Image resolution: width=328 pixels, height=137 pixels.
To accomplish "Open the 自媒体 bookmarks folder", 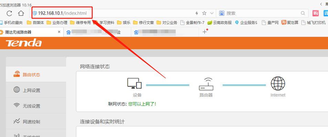I will click(x=35, y=23).
